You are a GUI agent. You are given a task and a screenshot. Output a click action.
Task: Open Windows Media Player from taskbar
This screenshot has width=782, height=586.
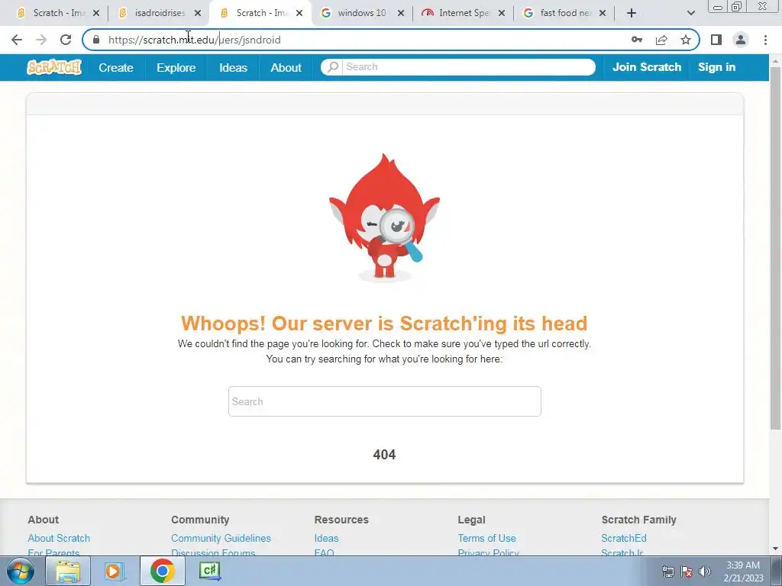coord(115,571)
